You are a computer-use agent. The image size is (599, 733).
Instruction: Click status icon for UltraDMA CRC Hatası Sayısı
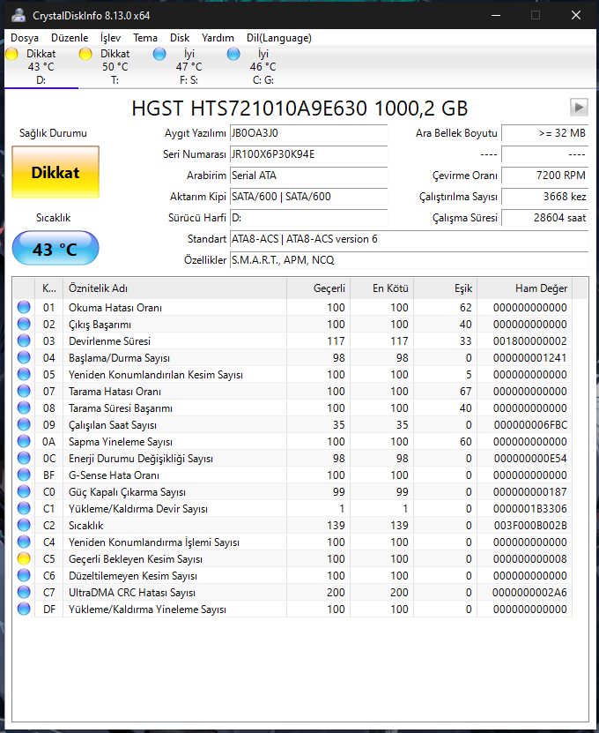(24, 592)
